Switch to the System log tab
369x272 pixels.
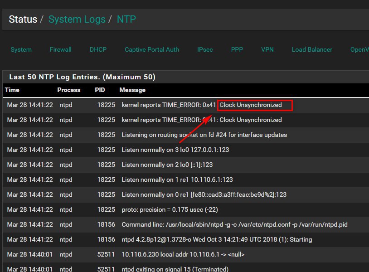click(x=21, y=49)
